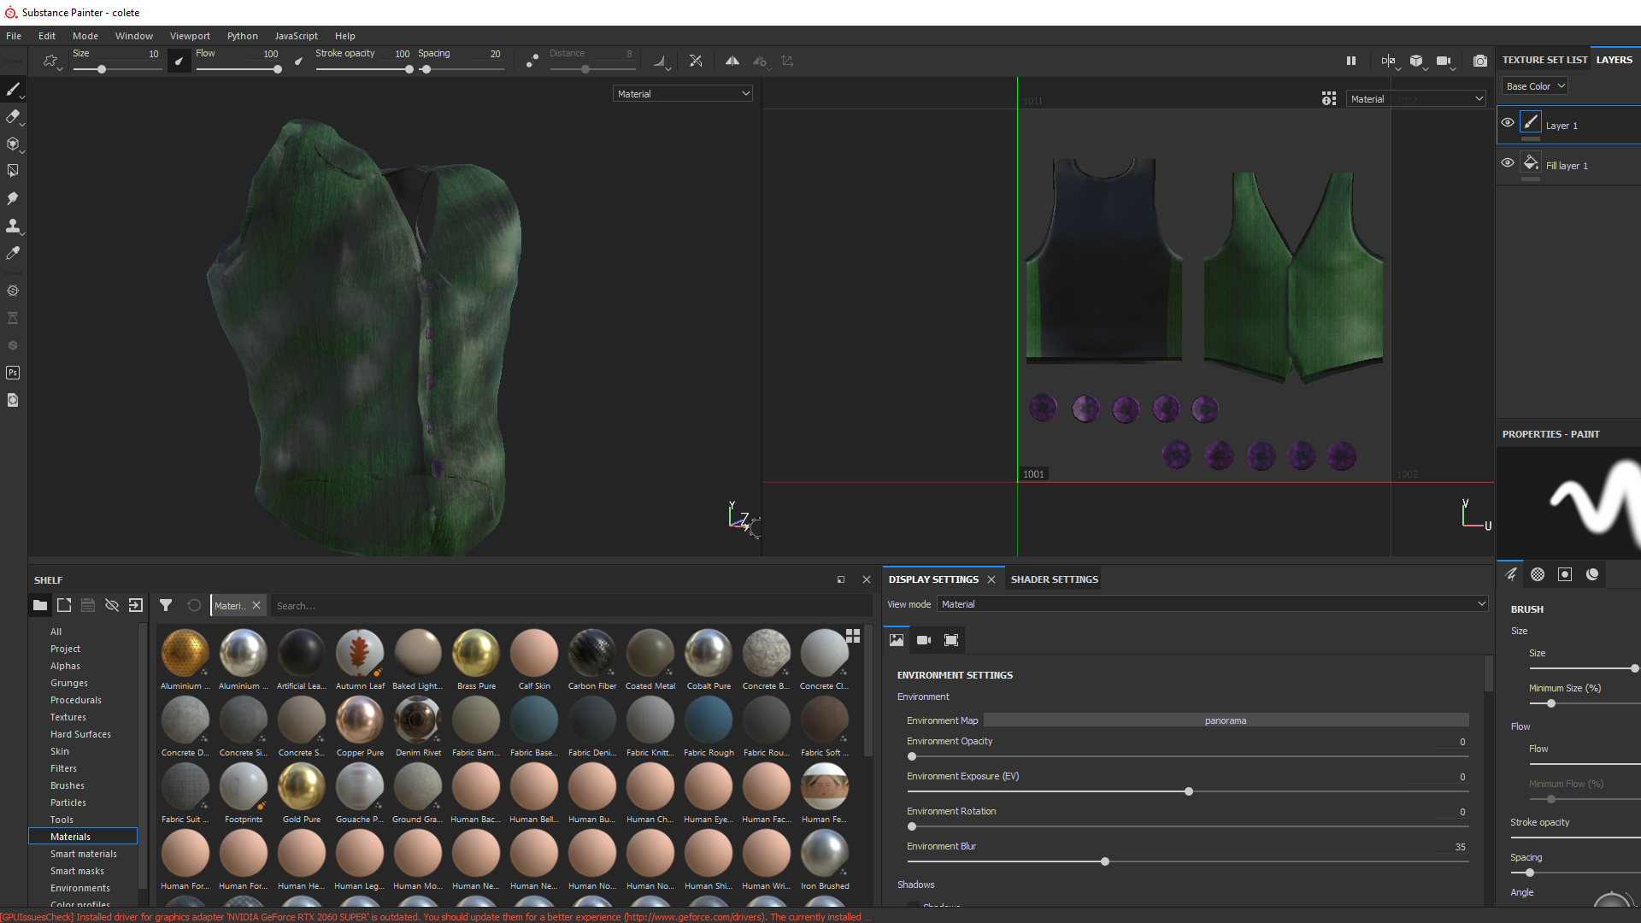Toggle the shelf hide-eye icon
Viewport: 1641px width, 923px height.
coord(112,605)
